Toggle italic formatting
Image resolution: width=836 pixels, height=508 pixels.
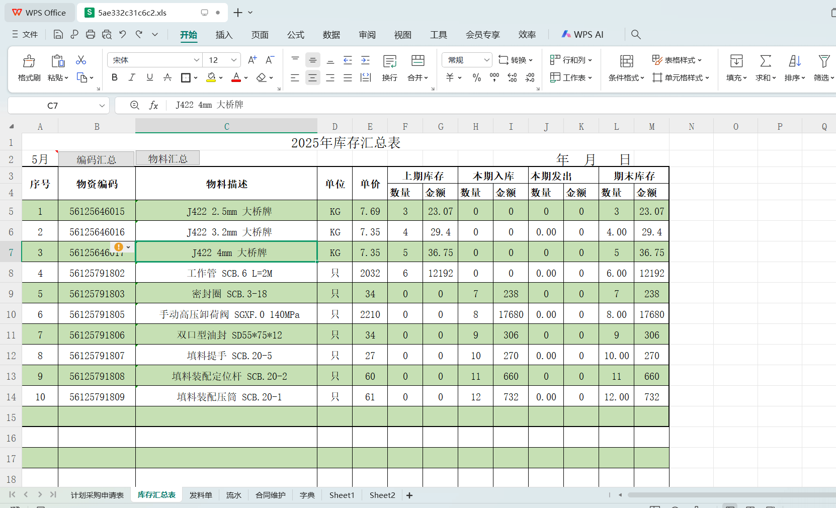click(x=132, y=77)
